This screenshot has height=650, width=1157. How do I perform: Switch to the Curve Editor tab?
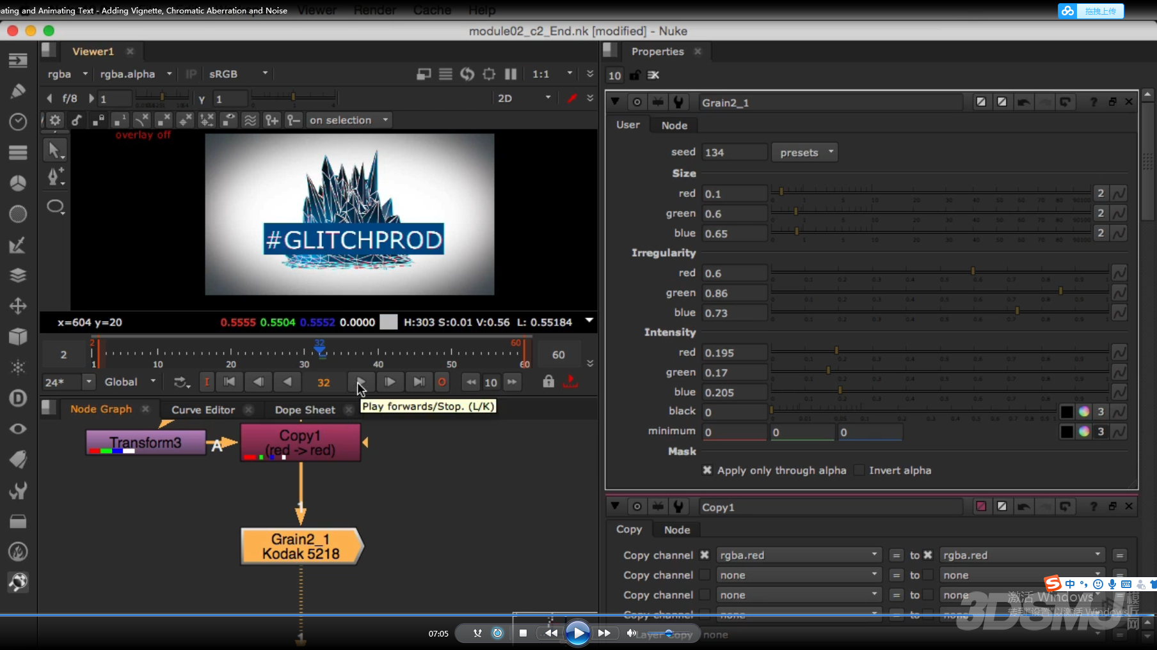pyautogui.click(x=203, y=410)
